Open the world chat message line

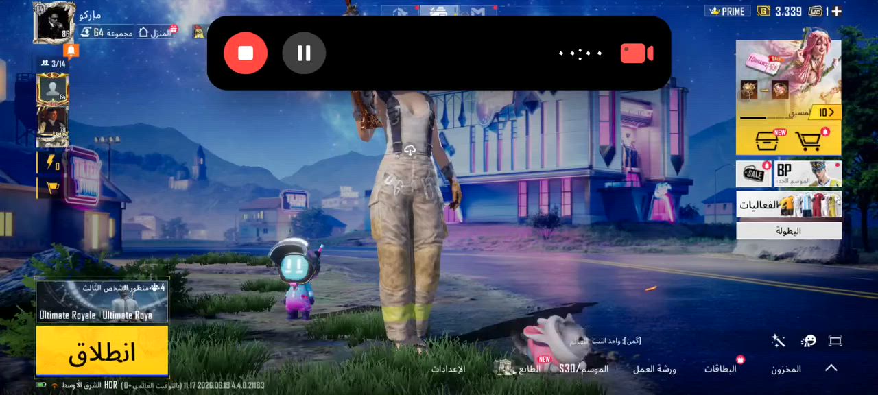point(605,341)
